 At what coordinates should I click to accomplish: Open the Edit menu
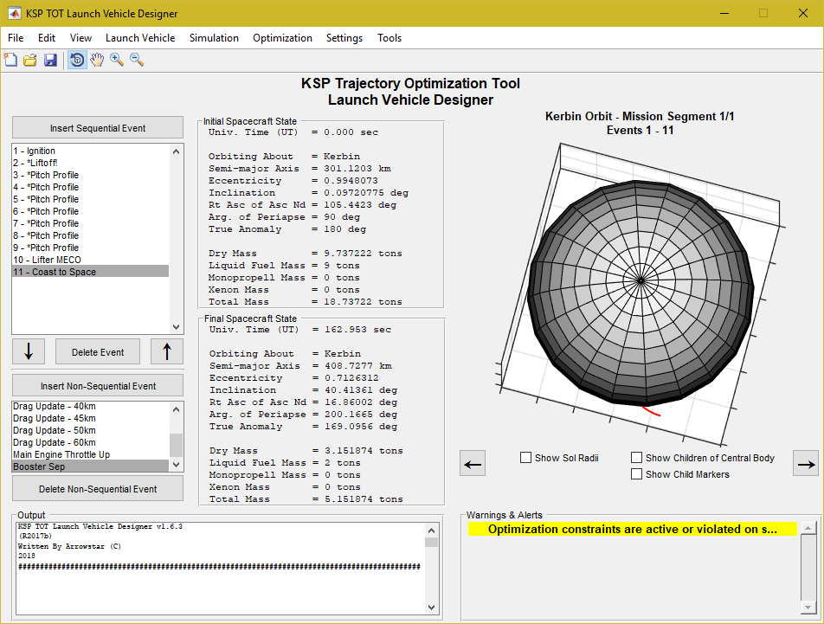coord(46,38)
